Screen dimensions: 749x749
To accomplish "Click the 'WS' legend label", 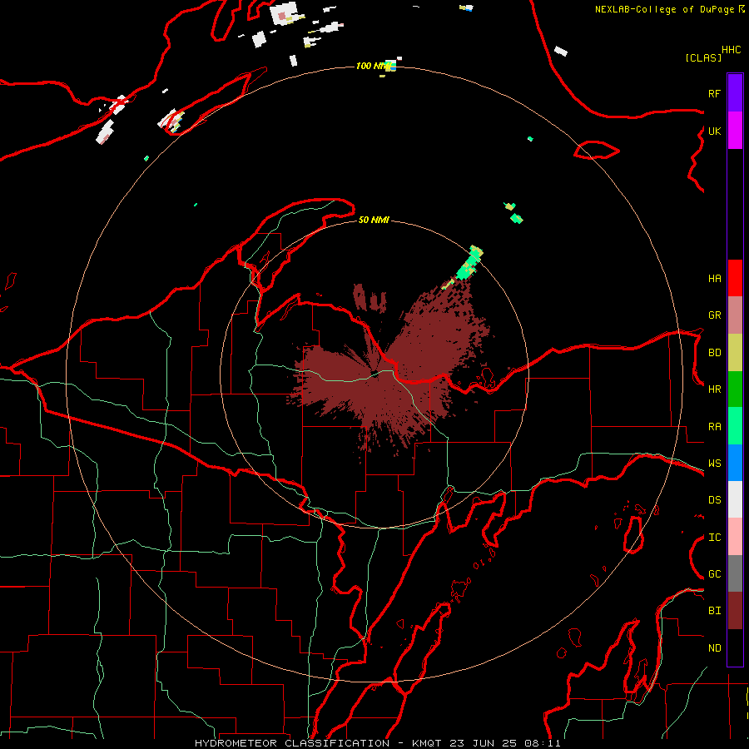I will [x=715, y=463].
